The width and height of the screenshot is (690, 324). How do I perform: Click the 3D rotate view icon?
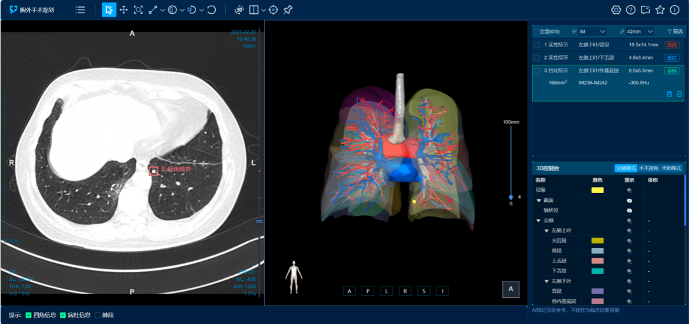239,10
